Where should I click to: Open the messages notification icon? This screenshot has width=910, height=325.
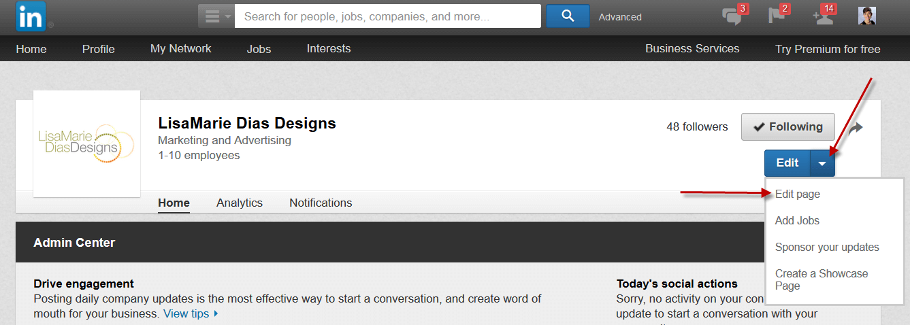[x=733, y=16]
